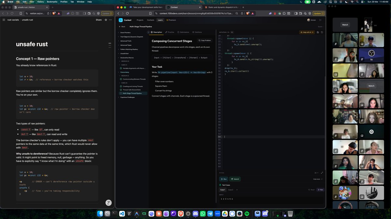This screenshot has height=219, width=391.
Task: Click the 'rust caviats' breadcrumb in Notion
Action: click(x=14, y=20)
